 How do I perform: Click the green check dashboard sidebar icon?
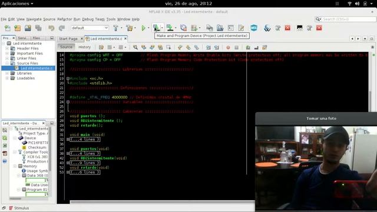pos(5,138)
